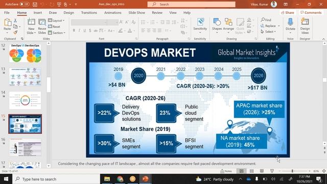
Task: Collapse the ribbon with the chevron
Action: coord(323,39)
